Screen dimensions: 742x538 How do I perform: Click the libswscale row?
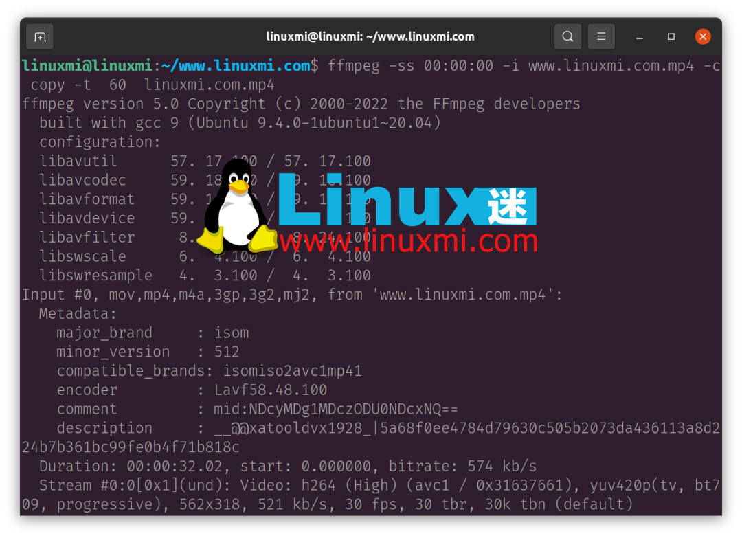click(x=205, y=256)
